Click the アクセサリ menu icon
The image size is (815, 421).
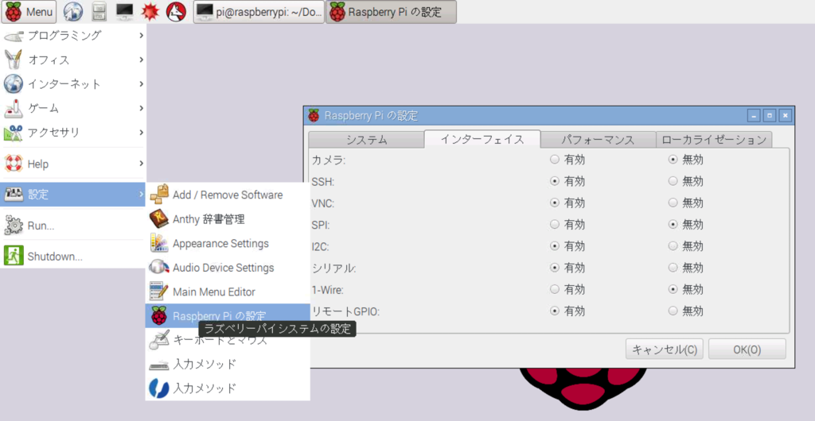[14, 133]
